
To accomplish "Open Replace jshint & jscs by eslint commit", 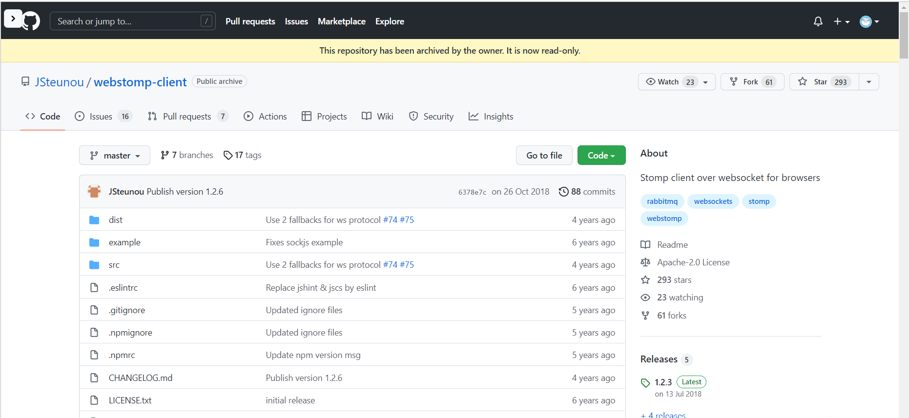I will [x=321, y=288].
